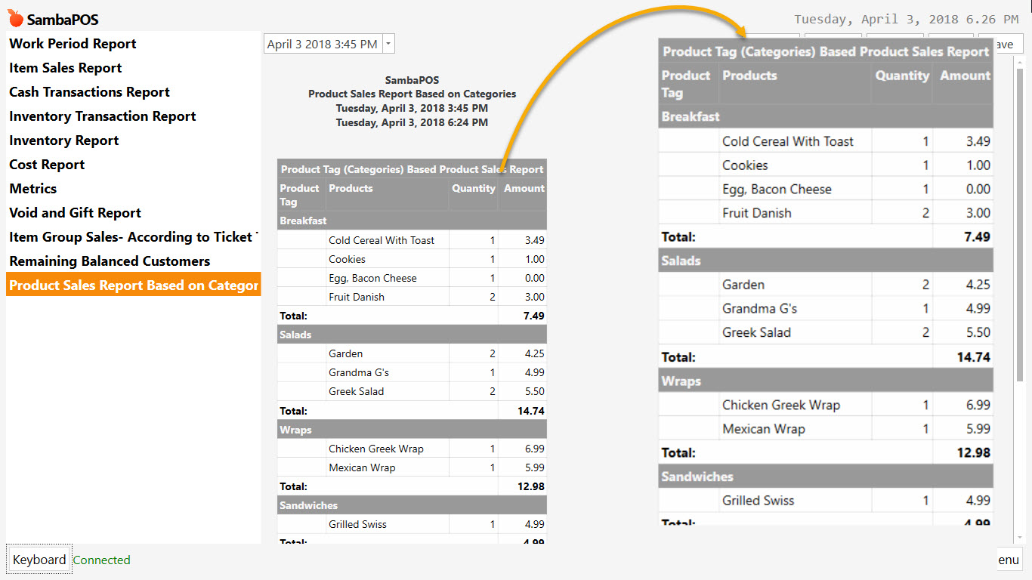Viewport: 1032px width, 580px height.
Task: Click the Main Menu button at bottom right
Action: click(x=1009, y=560)
